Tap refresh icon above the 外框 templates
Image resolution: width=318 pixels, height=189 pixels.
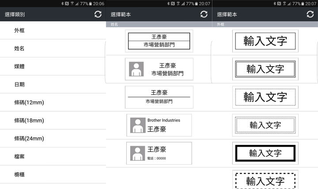pyautogui.click(x=310, y=14)
